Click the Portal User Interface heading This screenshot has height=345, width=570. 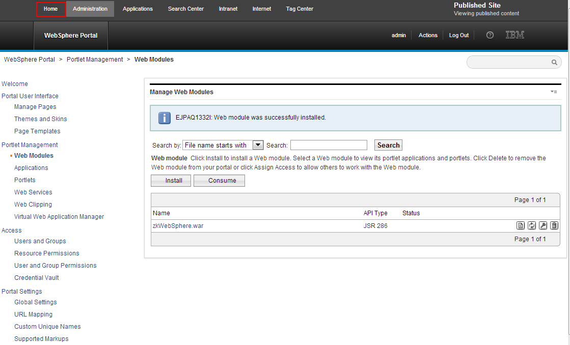tap(30, 96)
